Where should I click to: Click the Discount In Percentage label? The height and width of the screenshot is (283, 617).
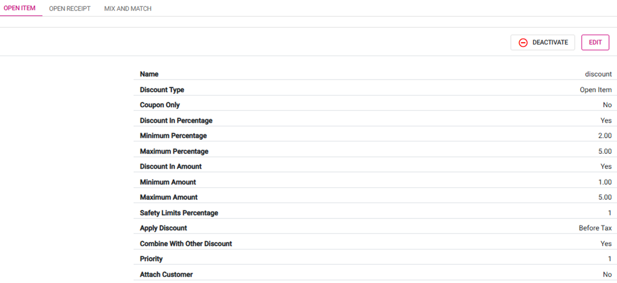[x=176, y=121]
